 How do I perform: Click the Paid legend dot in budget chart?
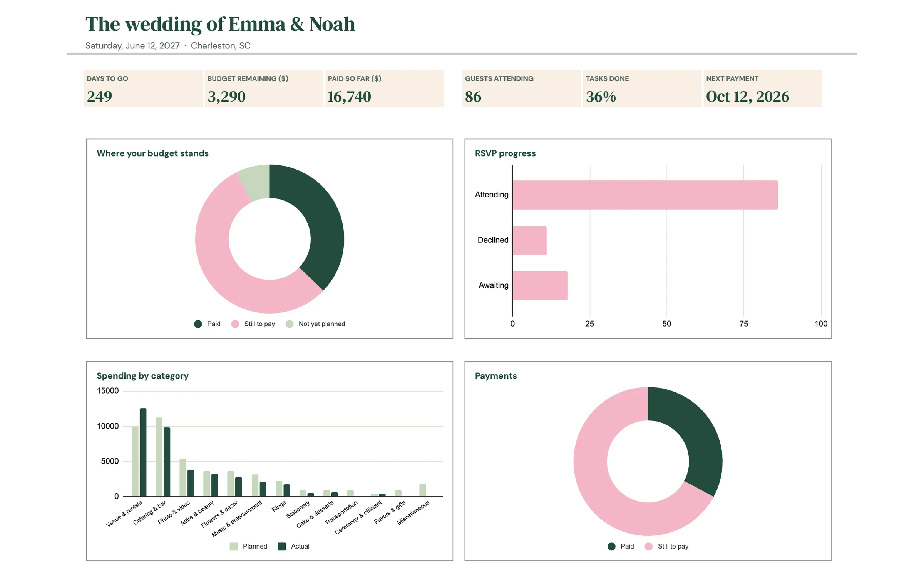198,324
